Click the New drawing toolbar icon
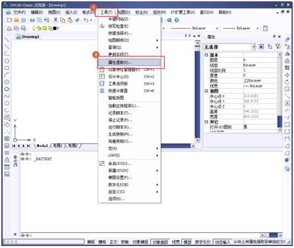This screenshot has height=248, width=294. 9,20
